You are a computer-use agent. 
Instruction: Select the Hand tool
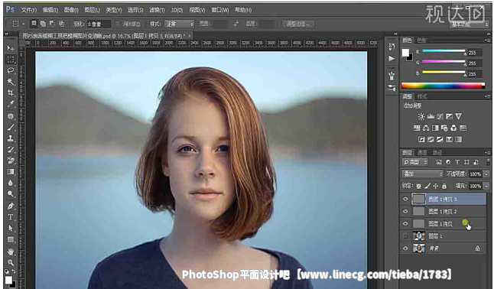point(11,252)
